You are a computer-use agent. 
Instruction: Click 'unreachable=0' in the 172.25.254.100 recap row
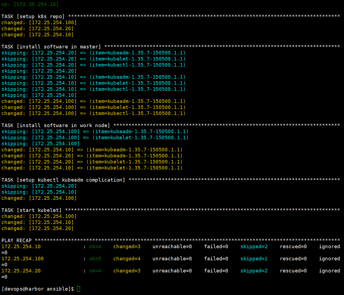click(172, 259)
